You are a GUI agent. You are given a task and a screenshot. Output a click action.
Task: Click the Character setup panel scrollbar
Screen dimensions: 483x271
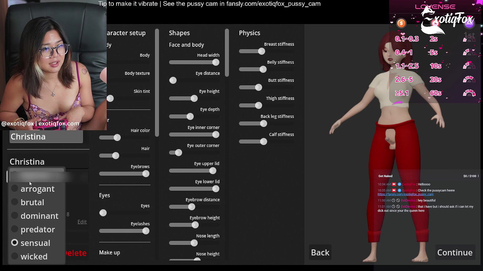pyautogui.click(x=157, y=83)
